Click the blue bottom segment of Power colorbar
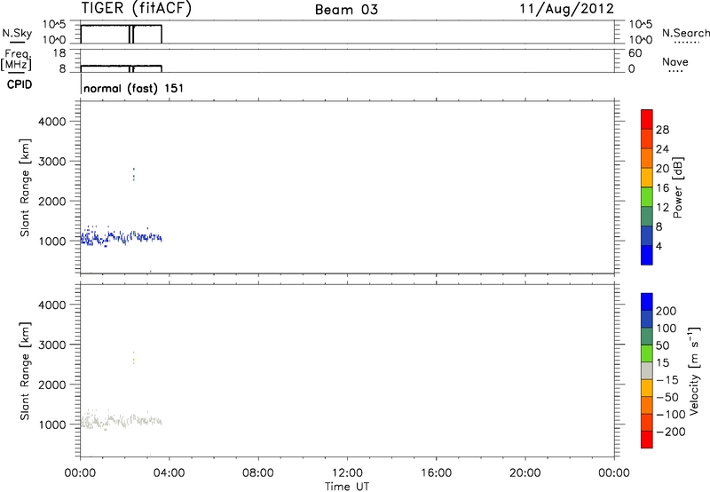The height and width of the screenshot is (492, 710). (647, 255)
